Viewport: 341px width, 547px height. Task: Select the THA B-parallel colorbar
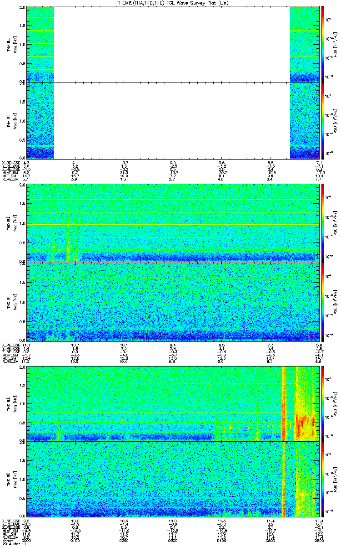323,120
